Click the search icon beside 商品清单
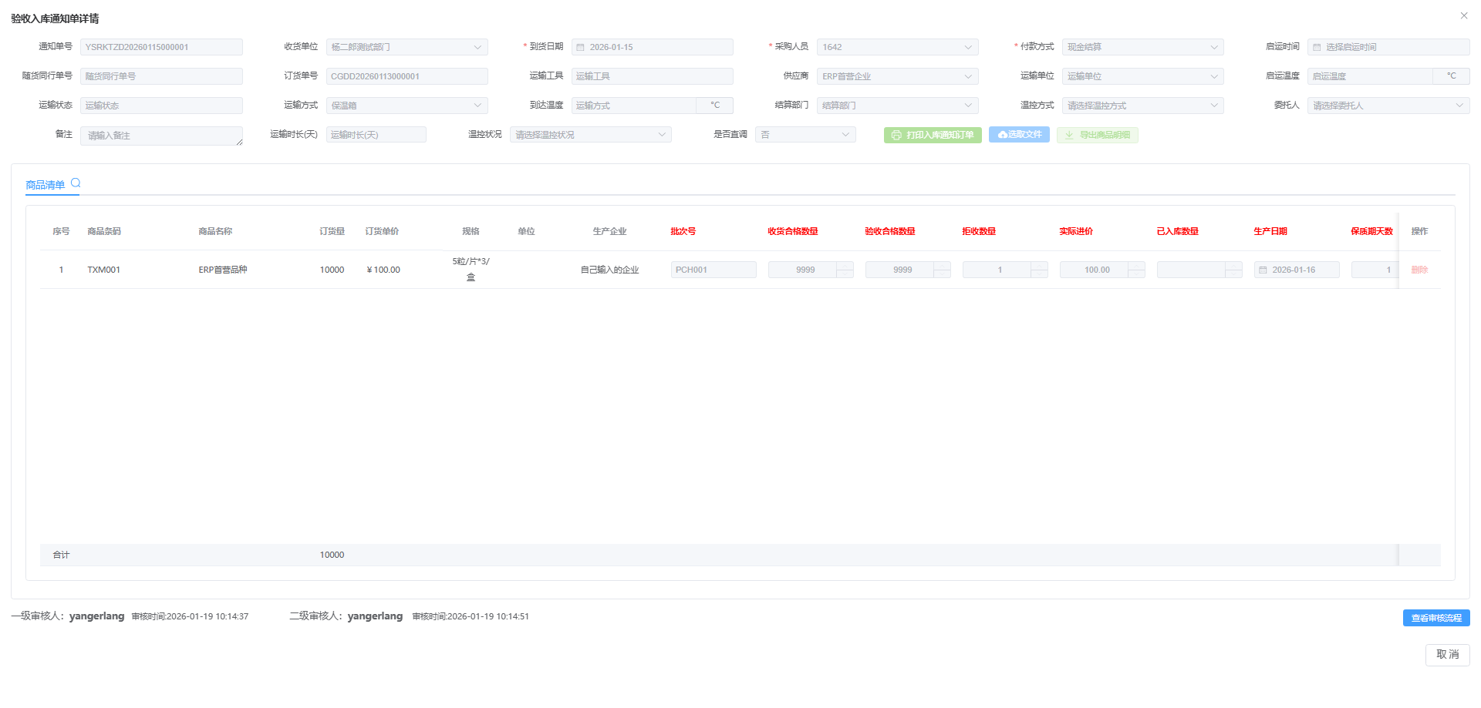The image size is (1481, 708). coord(76,183)
